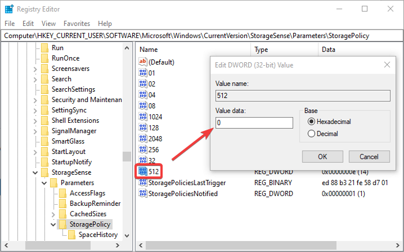Select the 2048 DWORD value icon
404x252 pixels.
pos(143,138)
